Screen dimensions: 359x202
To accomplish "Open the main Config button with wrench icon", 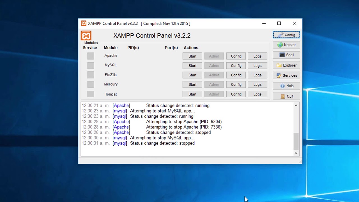I will (x=286, y=35).
